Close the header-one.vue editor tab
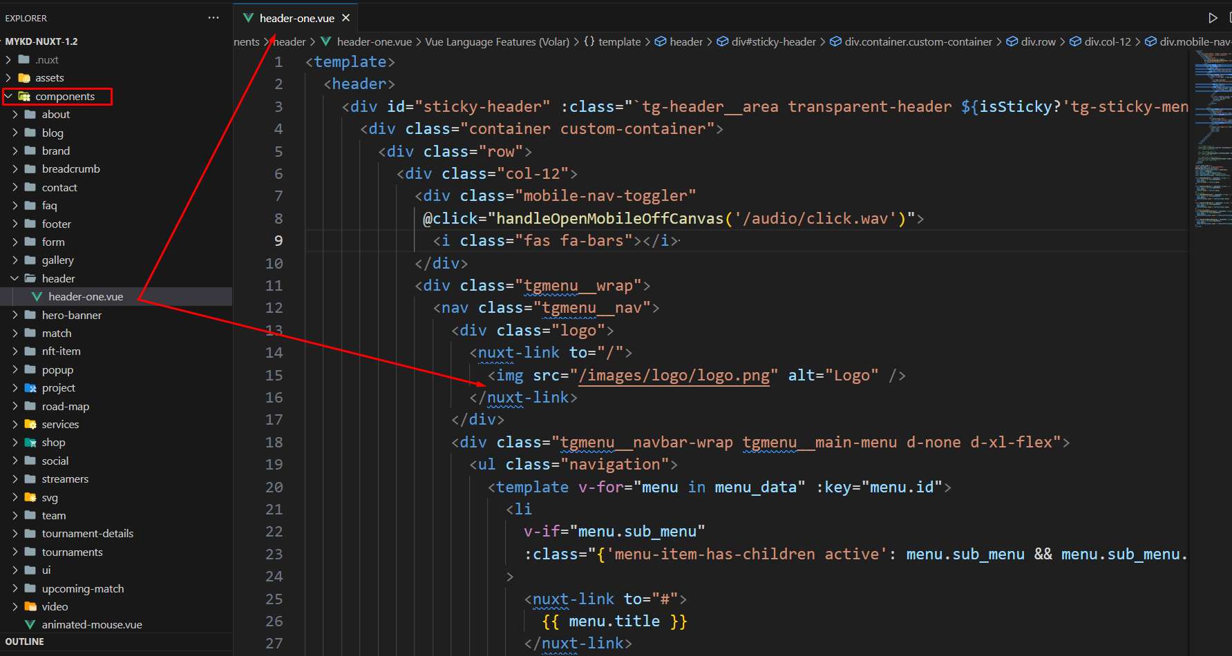The height and width of the screenshot is (656, 1232). pyautogui.click(x=346, y=18)
